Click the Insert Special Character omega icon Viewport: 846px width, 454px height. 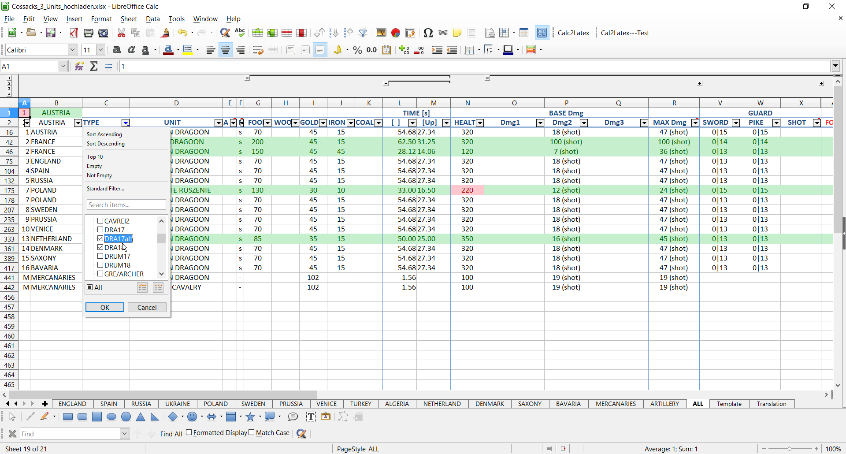pos(427,33)
